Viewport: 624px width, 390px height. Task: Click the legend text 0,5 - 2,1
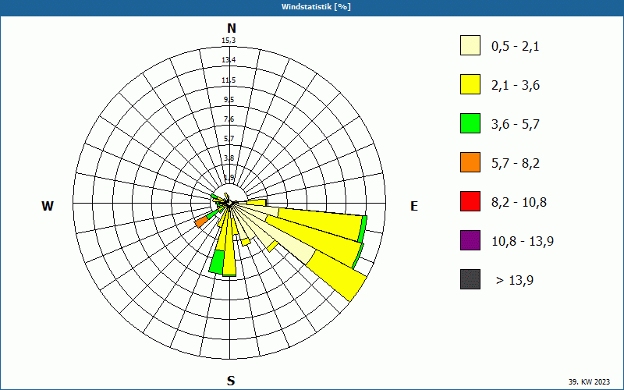click(x=516, y=47)
